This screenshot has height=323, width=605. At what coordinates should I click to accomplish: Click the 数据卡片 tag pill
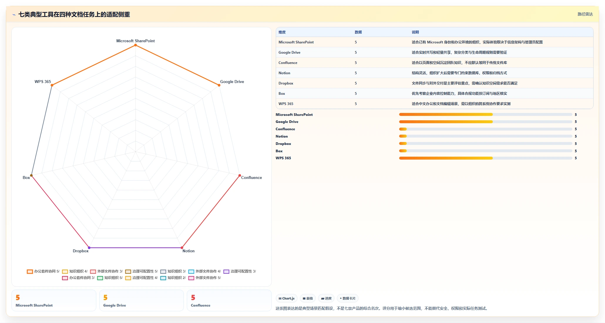[x=348, y=298]
